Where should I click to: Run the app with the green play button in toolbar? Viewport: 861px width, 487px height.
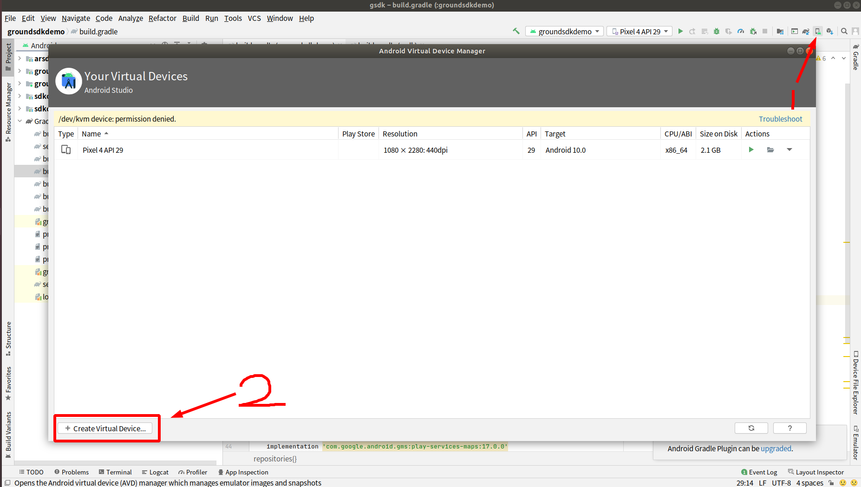click(x=680, y=31)
